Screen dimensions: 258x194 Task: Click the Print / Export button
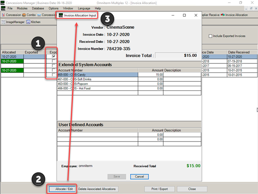pos(160,189)
